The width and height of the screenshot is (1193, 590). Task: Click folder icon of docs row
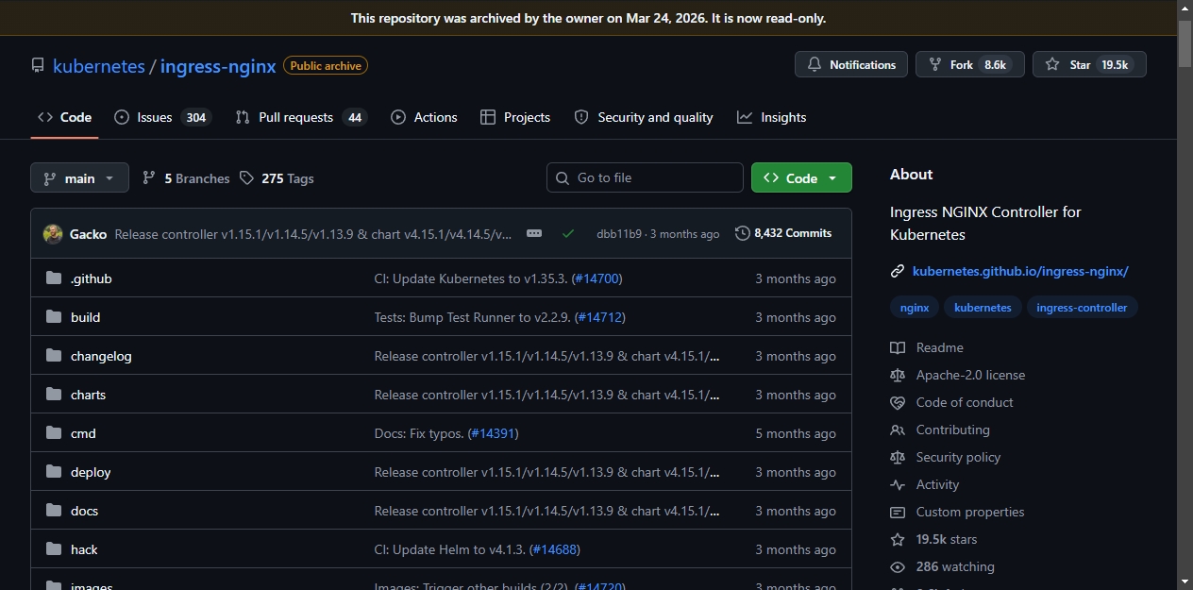[x=54, y=511]
